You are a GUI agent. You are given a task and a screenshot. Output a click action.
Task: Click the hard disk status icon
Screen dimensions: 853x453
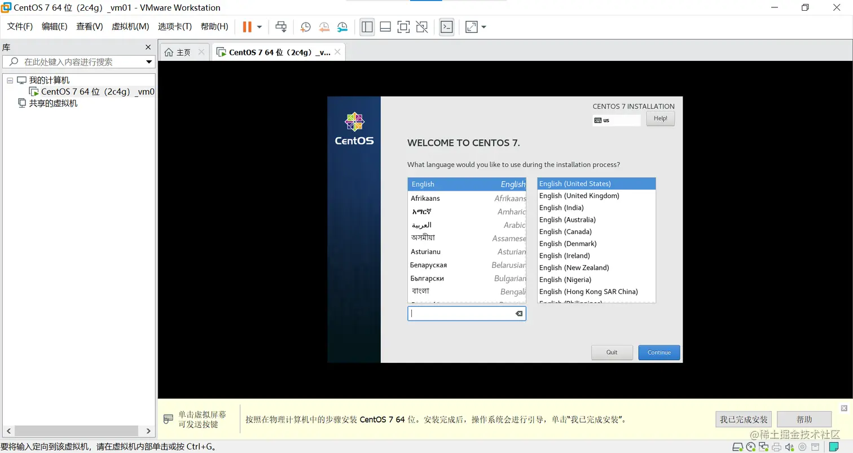[x=738, y=448]
